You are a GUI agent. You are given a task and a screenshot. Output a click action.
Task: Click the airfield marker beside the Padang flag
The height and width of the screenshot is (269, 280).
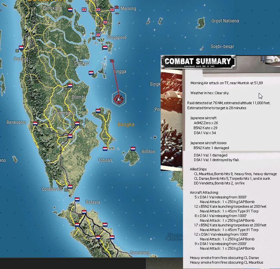point(17,51)
